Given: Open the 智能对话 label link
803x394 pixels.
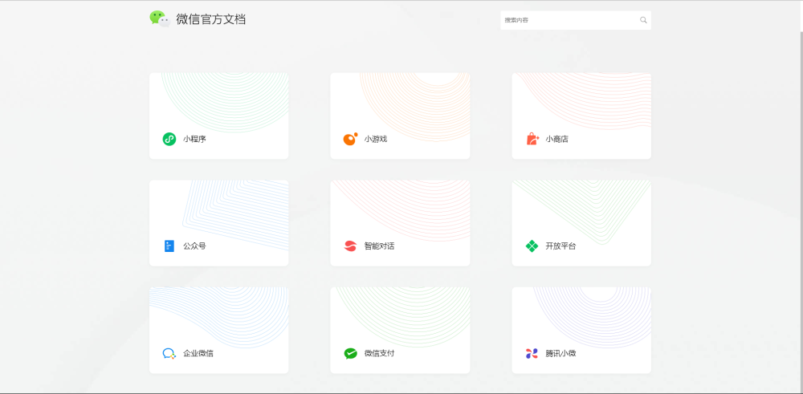Looking at the screenshot, I should pyautogui.click(x=380, y=246).
